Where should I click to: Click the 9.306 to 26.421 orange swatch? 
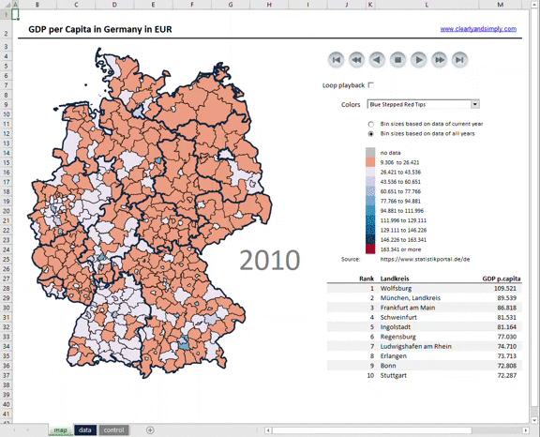370,162
